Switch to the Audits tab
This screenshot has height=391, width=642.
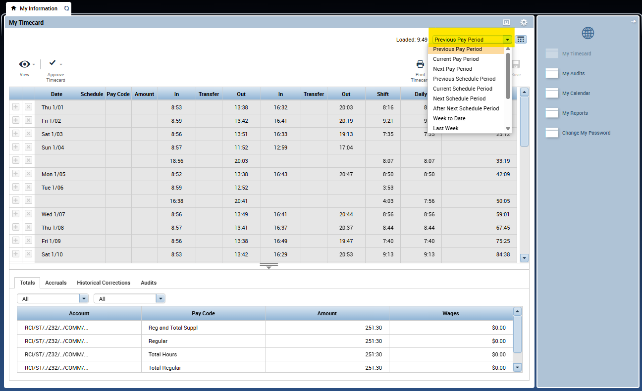pos(149,283)
